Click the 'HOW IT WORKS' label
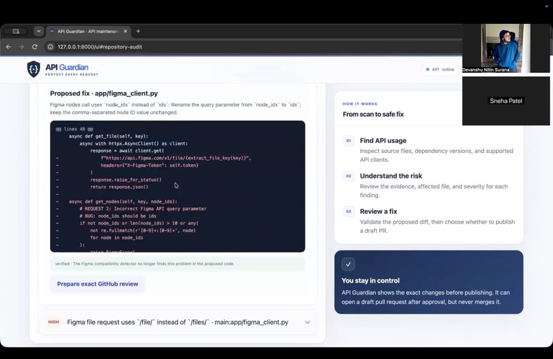The height and width of the screenshot is (359, 553). pos(360,104)
